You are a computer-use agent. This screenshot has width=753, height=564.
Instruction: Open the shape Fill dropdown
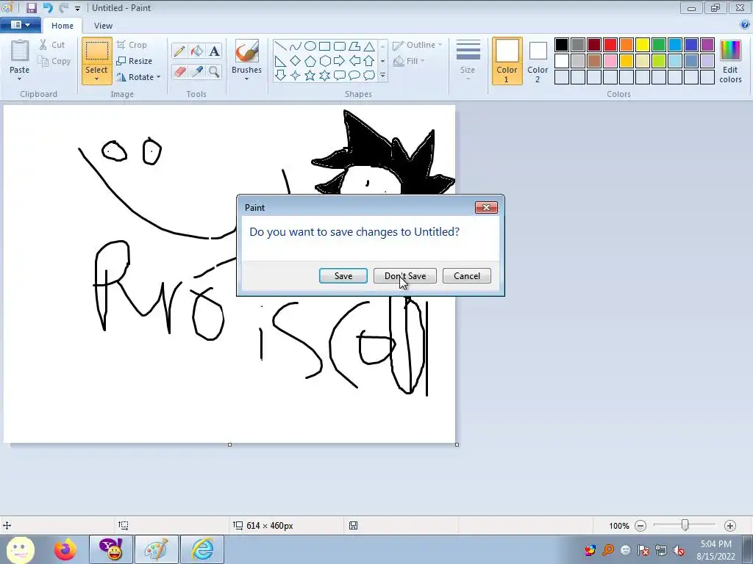click(409, 61)
